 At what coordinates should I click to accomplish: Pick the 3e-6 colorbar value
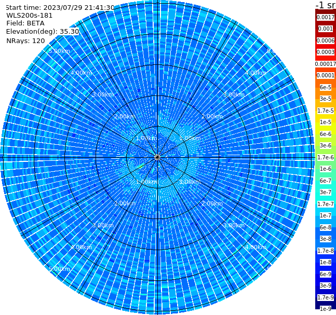(326, 145)
